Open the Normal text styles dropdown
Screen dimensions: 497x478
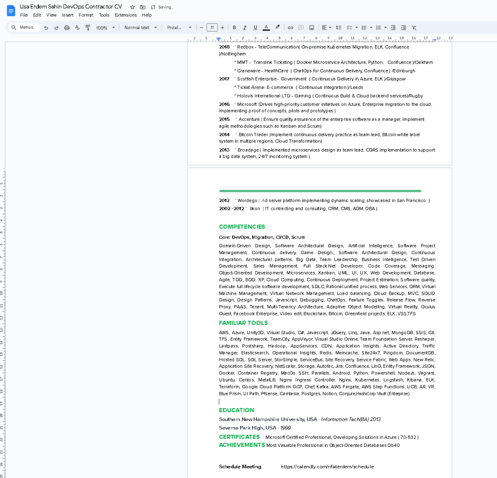[x=140, y=28]
